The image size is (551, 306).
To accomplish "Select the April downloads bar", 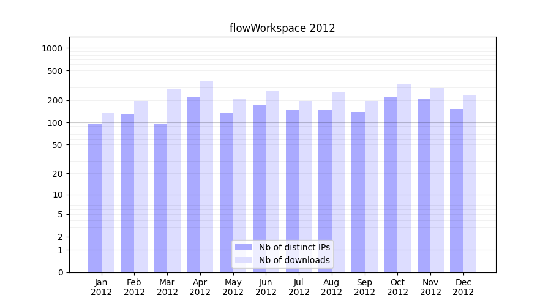I will [206, 176].
